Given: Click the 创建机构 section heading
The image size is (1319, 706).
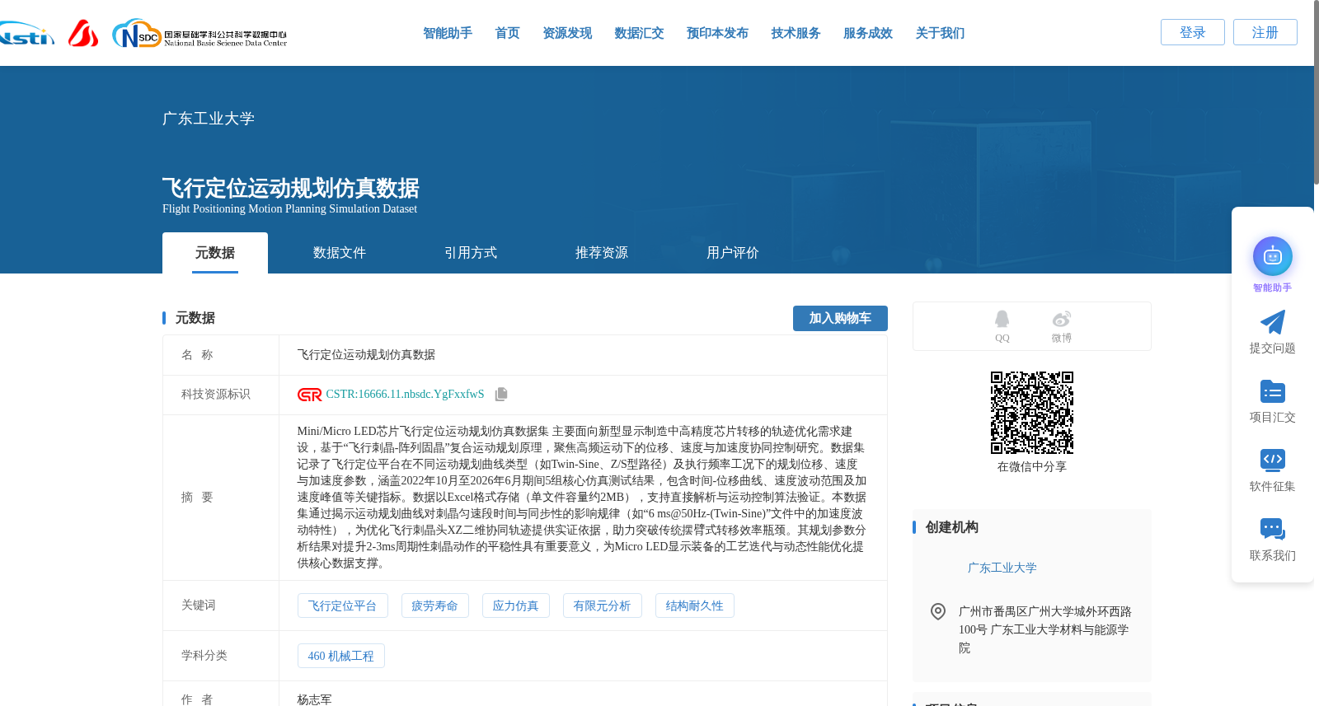Looking at the screenshot, I should pos(951,527).
